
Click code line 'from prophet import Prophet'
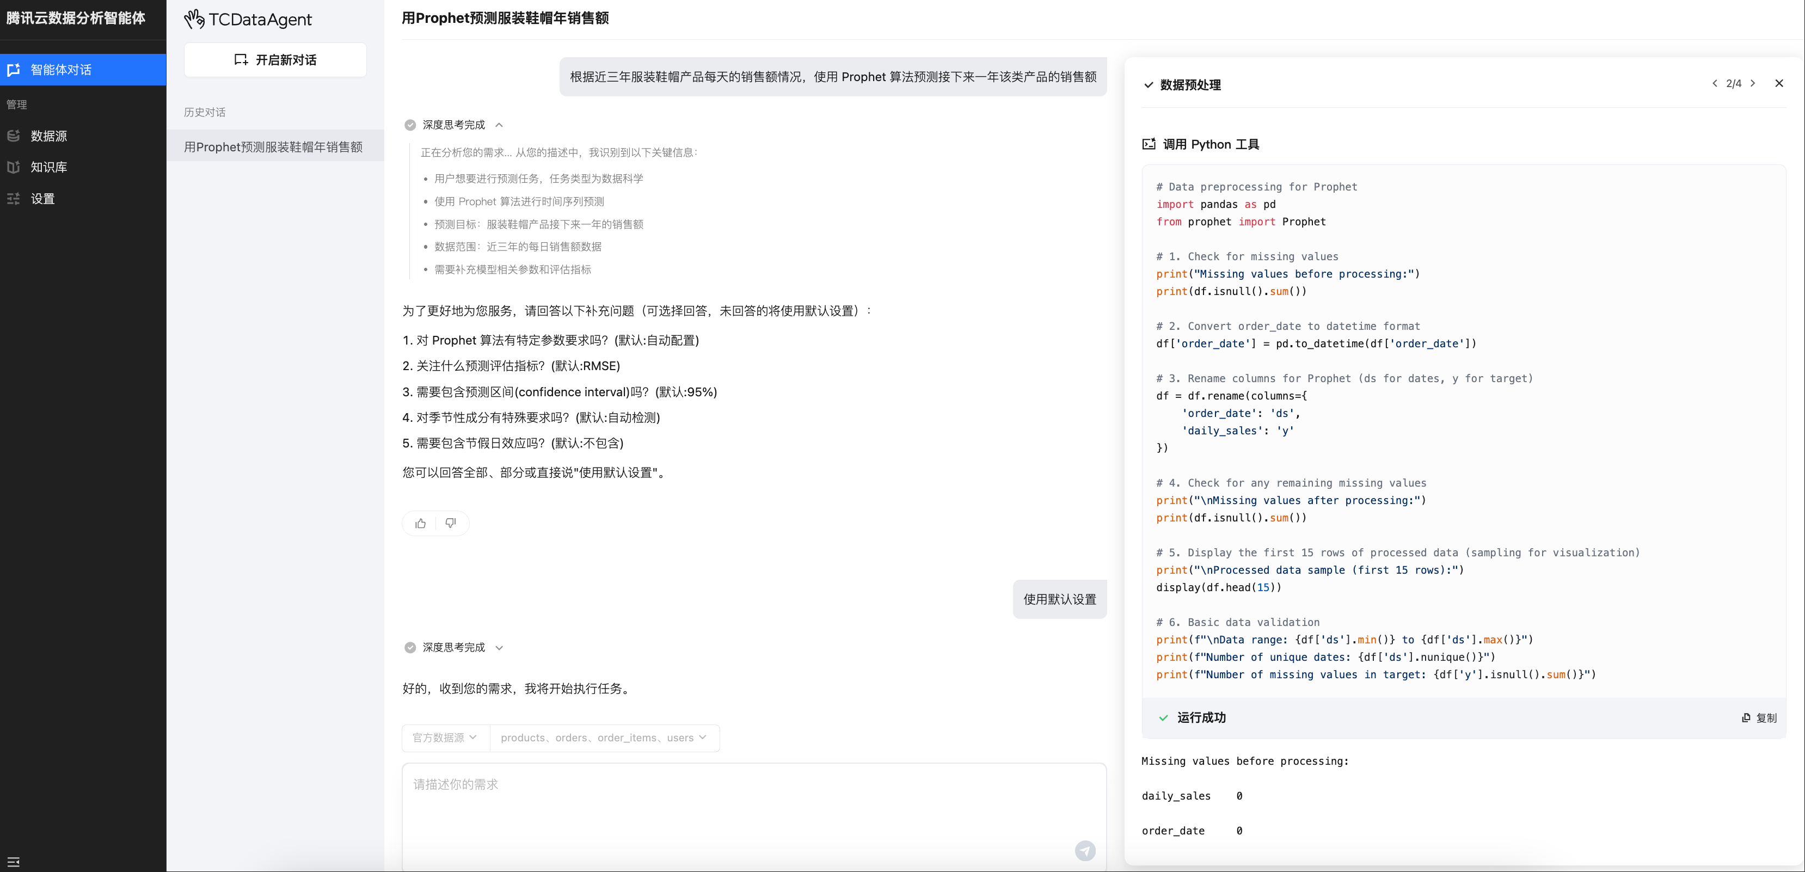pos(1241,222)
